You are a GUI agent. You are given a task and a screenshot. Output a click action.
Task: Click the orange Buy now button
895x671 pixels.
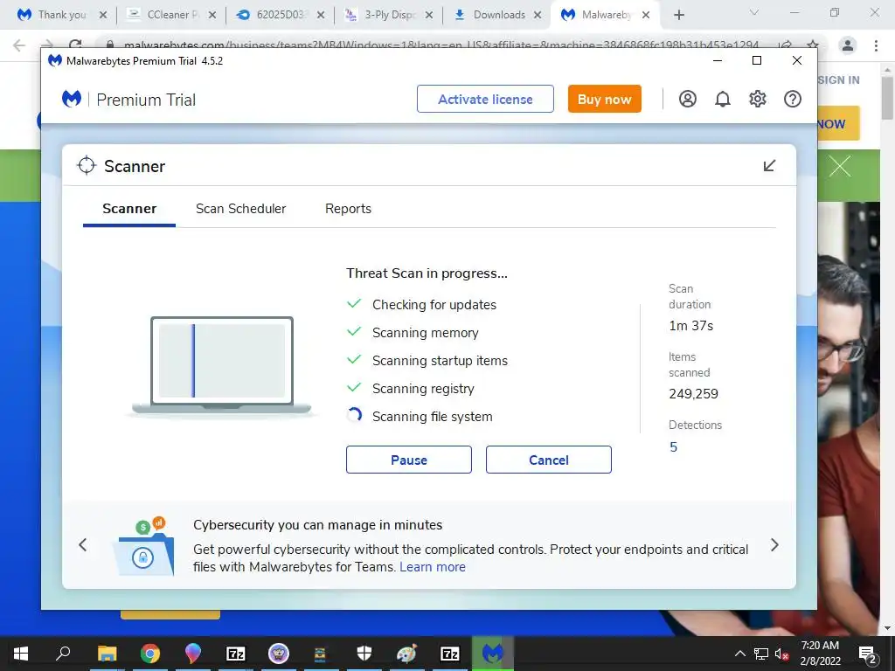pyautogui.click(x=605, y=99)
